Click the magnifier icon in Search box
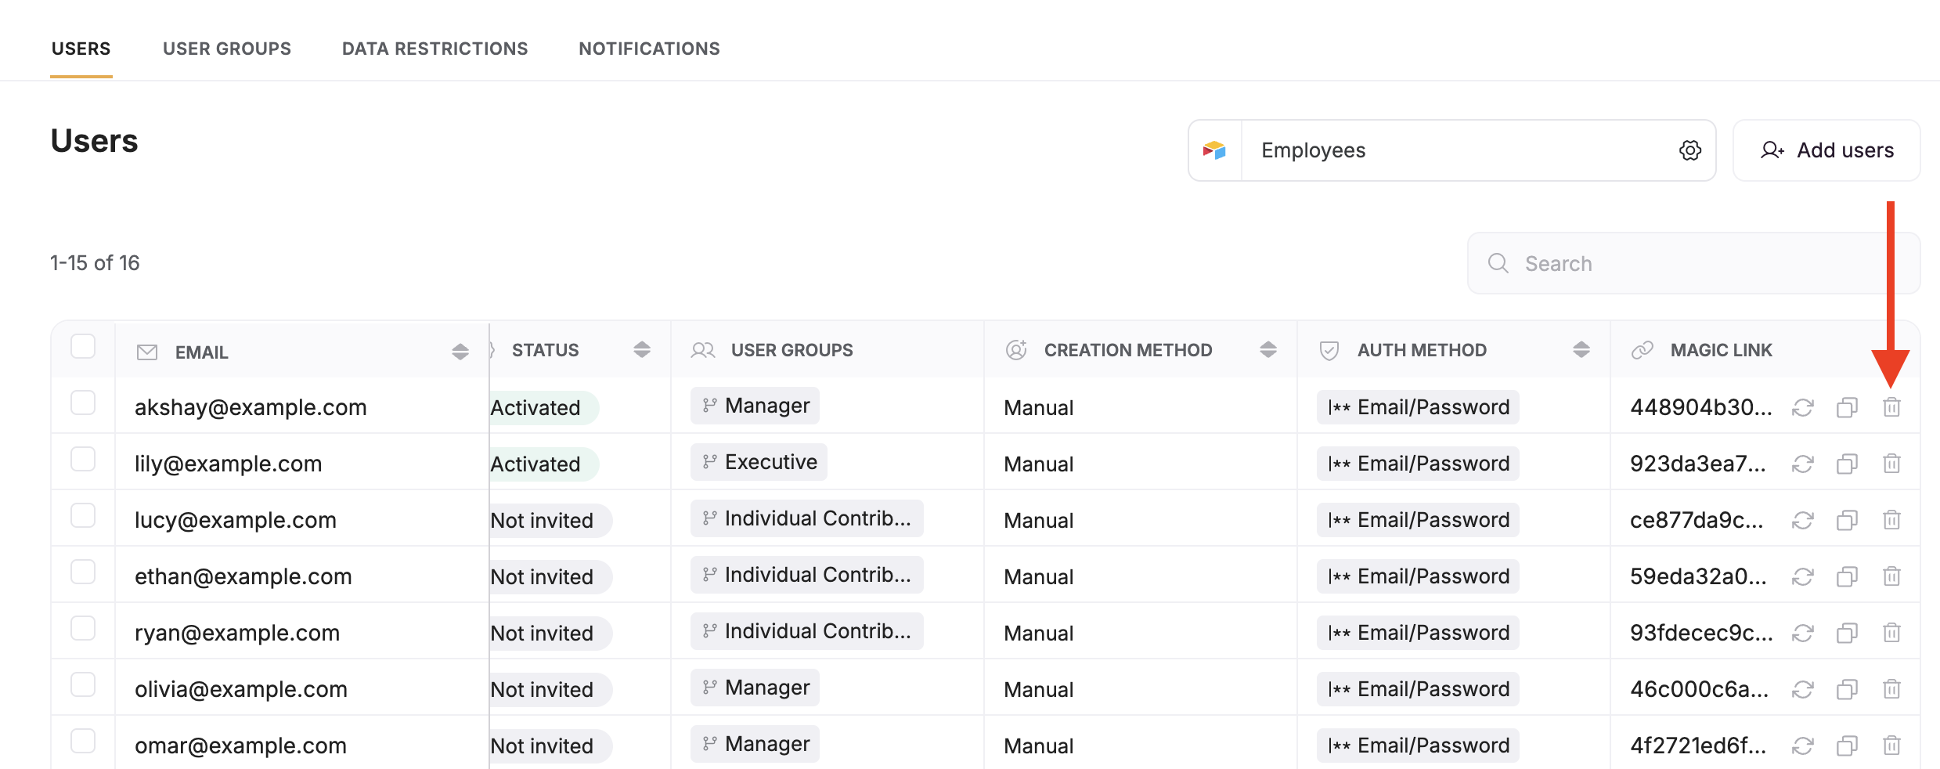The width and height of the screenshot is (1940, 769). point(1498,263)
